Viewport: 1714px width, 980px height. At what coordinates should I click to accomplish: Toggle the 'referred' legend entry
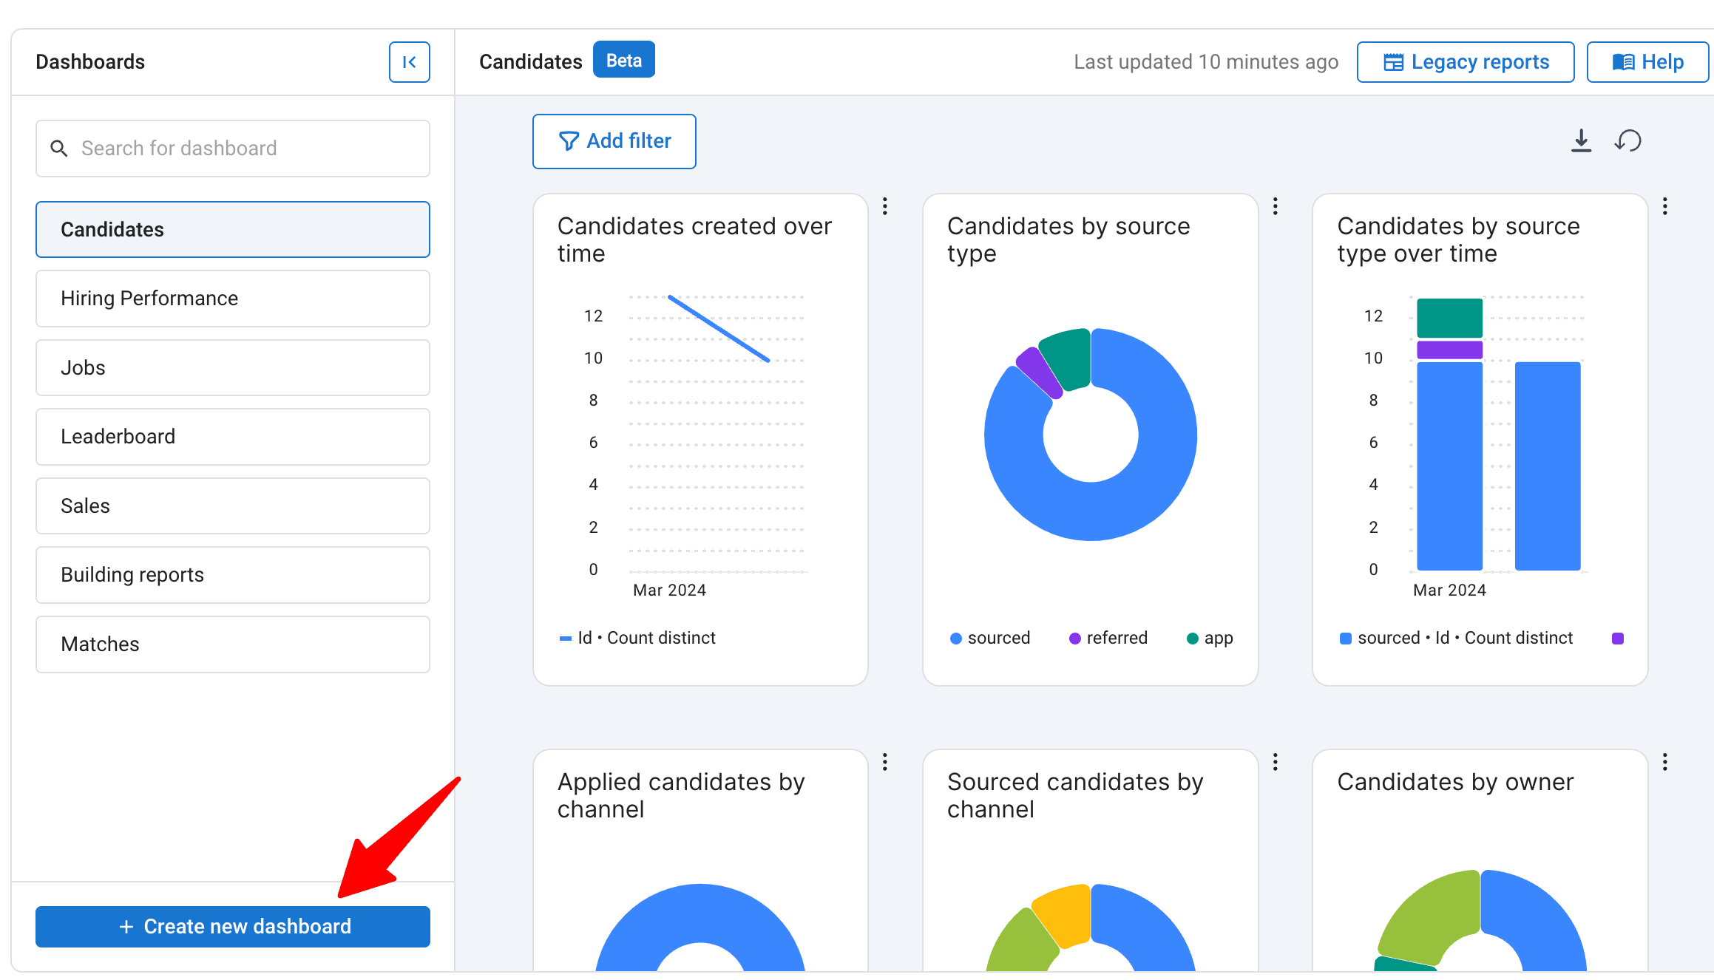point(1108,638)
